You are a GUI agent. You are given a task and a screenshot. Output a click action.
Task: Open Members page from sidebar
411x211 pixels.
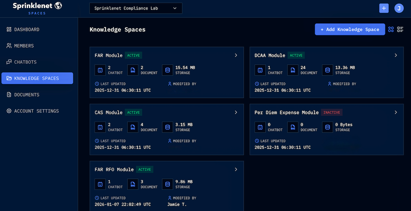24,46
